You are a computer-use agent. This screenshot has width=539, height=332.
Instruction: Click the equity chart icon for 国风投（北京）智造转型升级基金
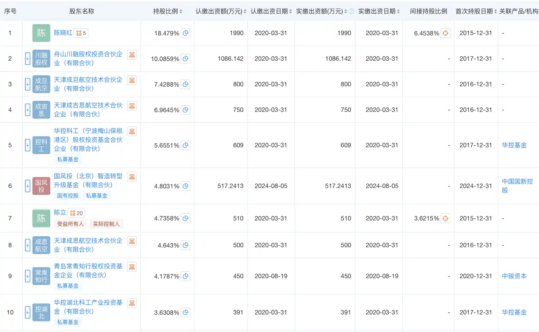coord(132,176)
